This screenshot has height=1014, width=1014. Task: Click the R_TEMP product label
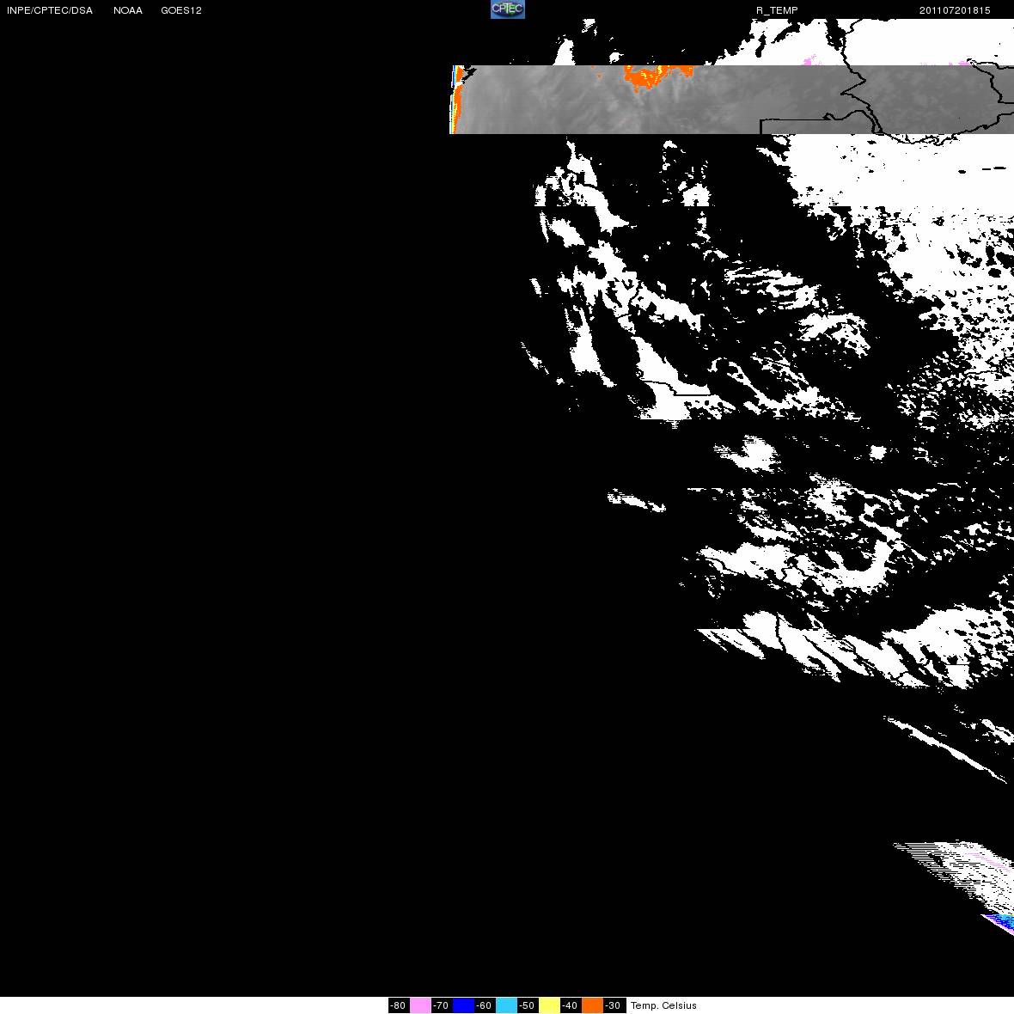777,10
